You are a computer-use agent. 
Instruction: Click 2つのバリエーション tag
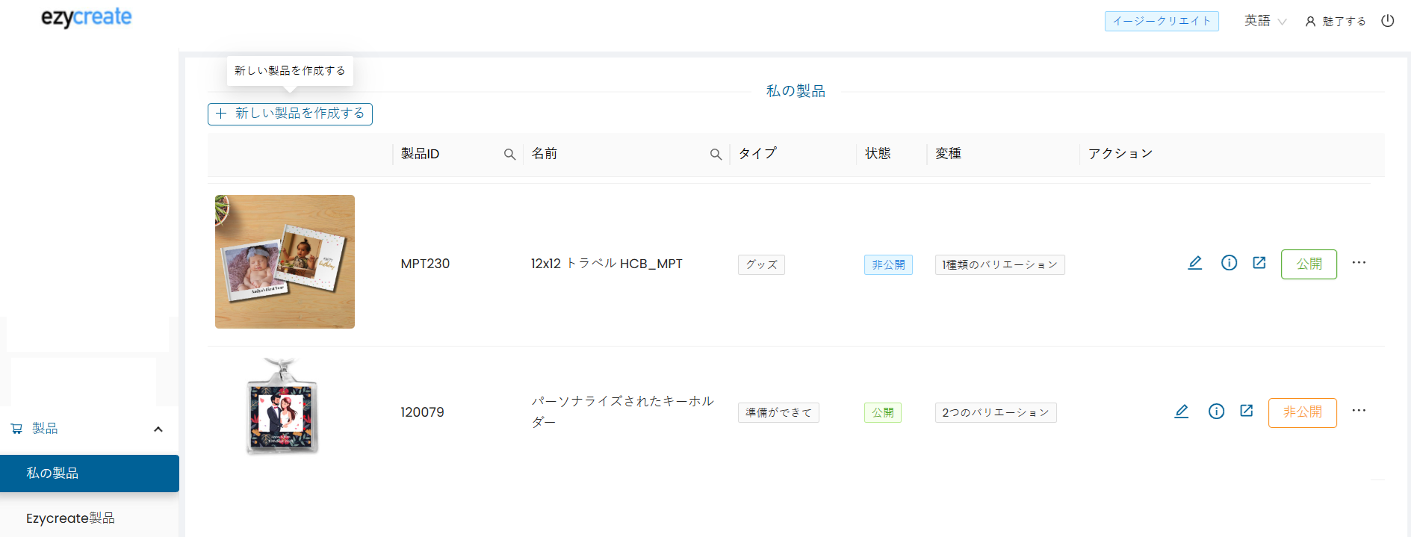[996, 412]
